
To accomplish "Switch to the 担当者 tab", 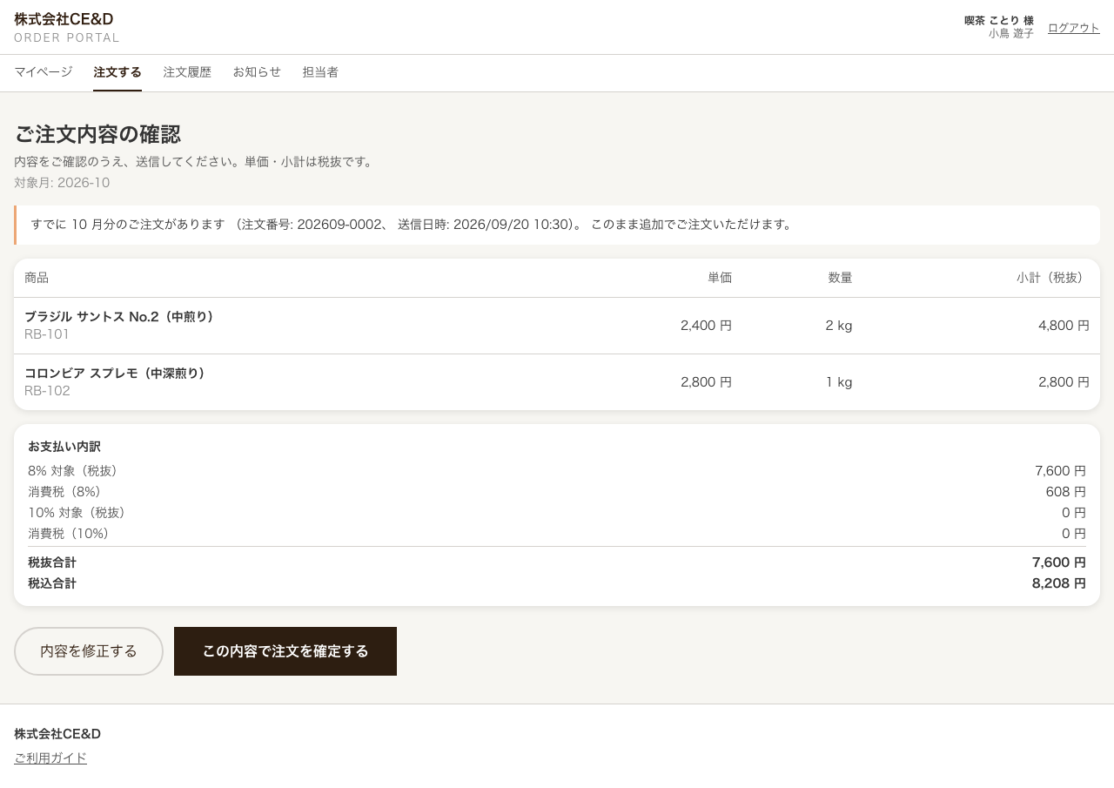I will pos(320,72).
